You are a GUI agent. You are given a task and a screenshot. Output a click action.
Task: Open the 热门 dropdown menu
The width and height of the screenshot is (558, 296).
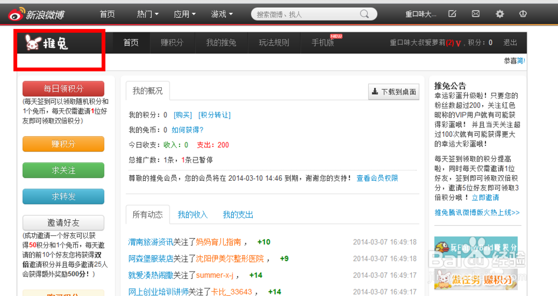point(148,14)
